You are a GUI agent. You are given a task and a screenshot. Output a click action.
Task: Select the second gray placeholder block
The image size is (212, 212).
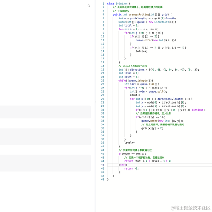[x=46, y=137]
